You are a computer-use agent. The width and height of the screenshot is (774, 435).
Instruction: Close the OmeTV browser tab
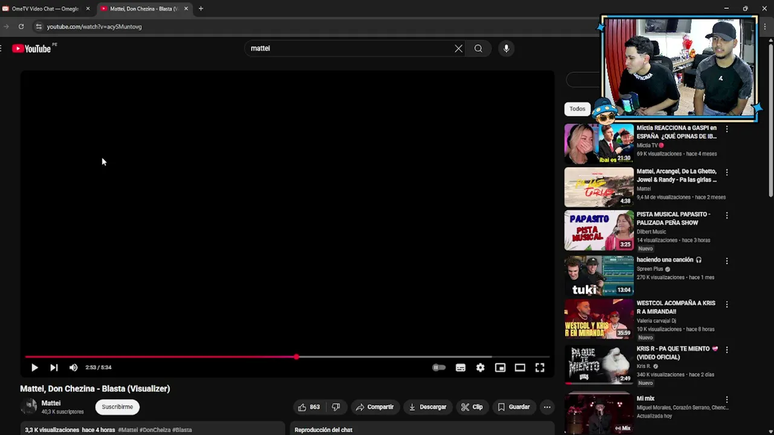click(x=88, y=8)
